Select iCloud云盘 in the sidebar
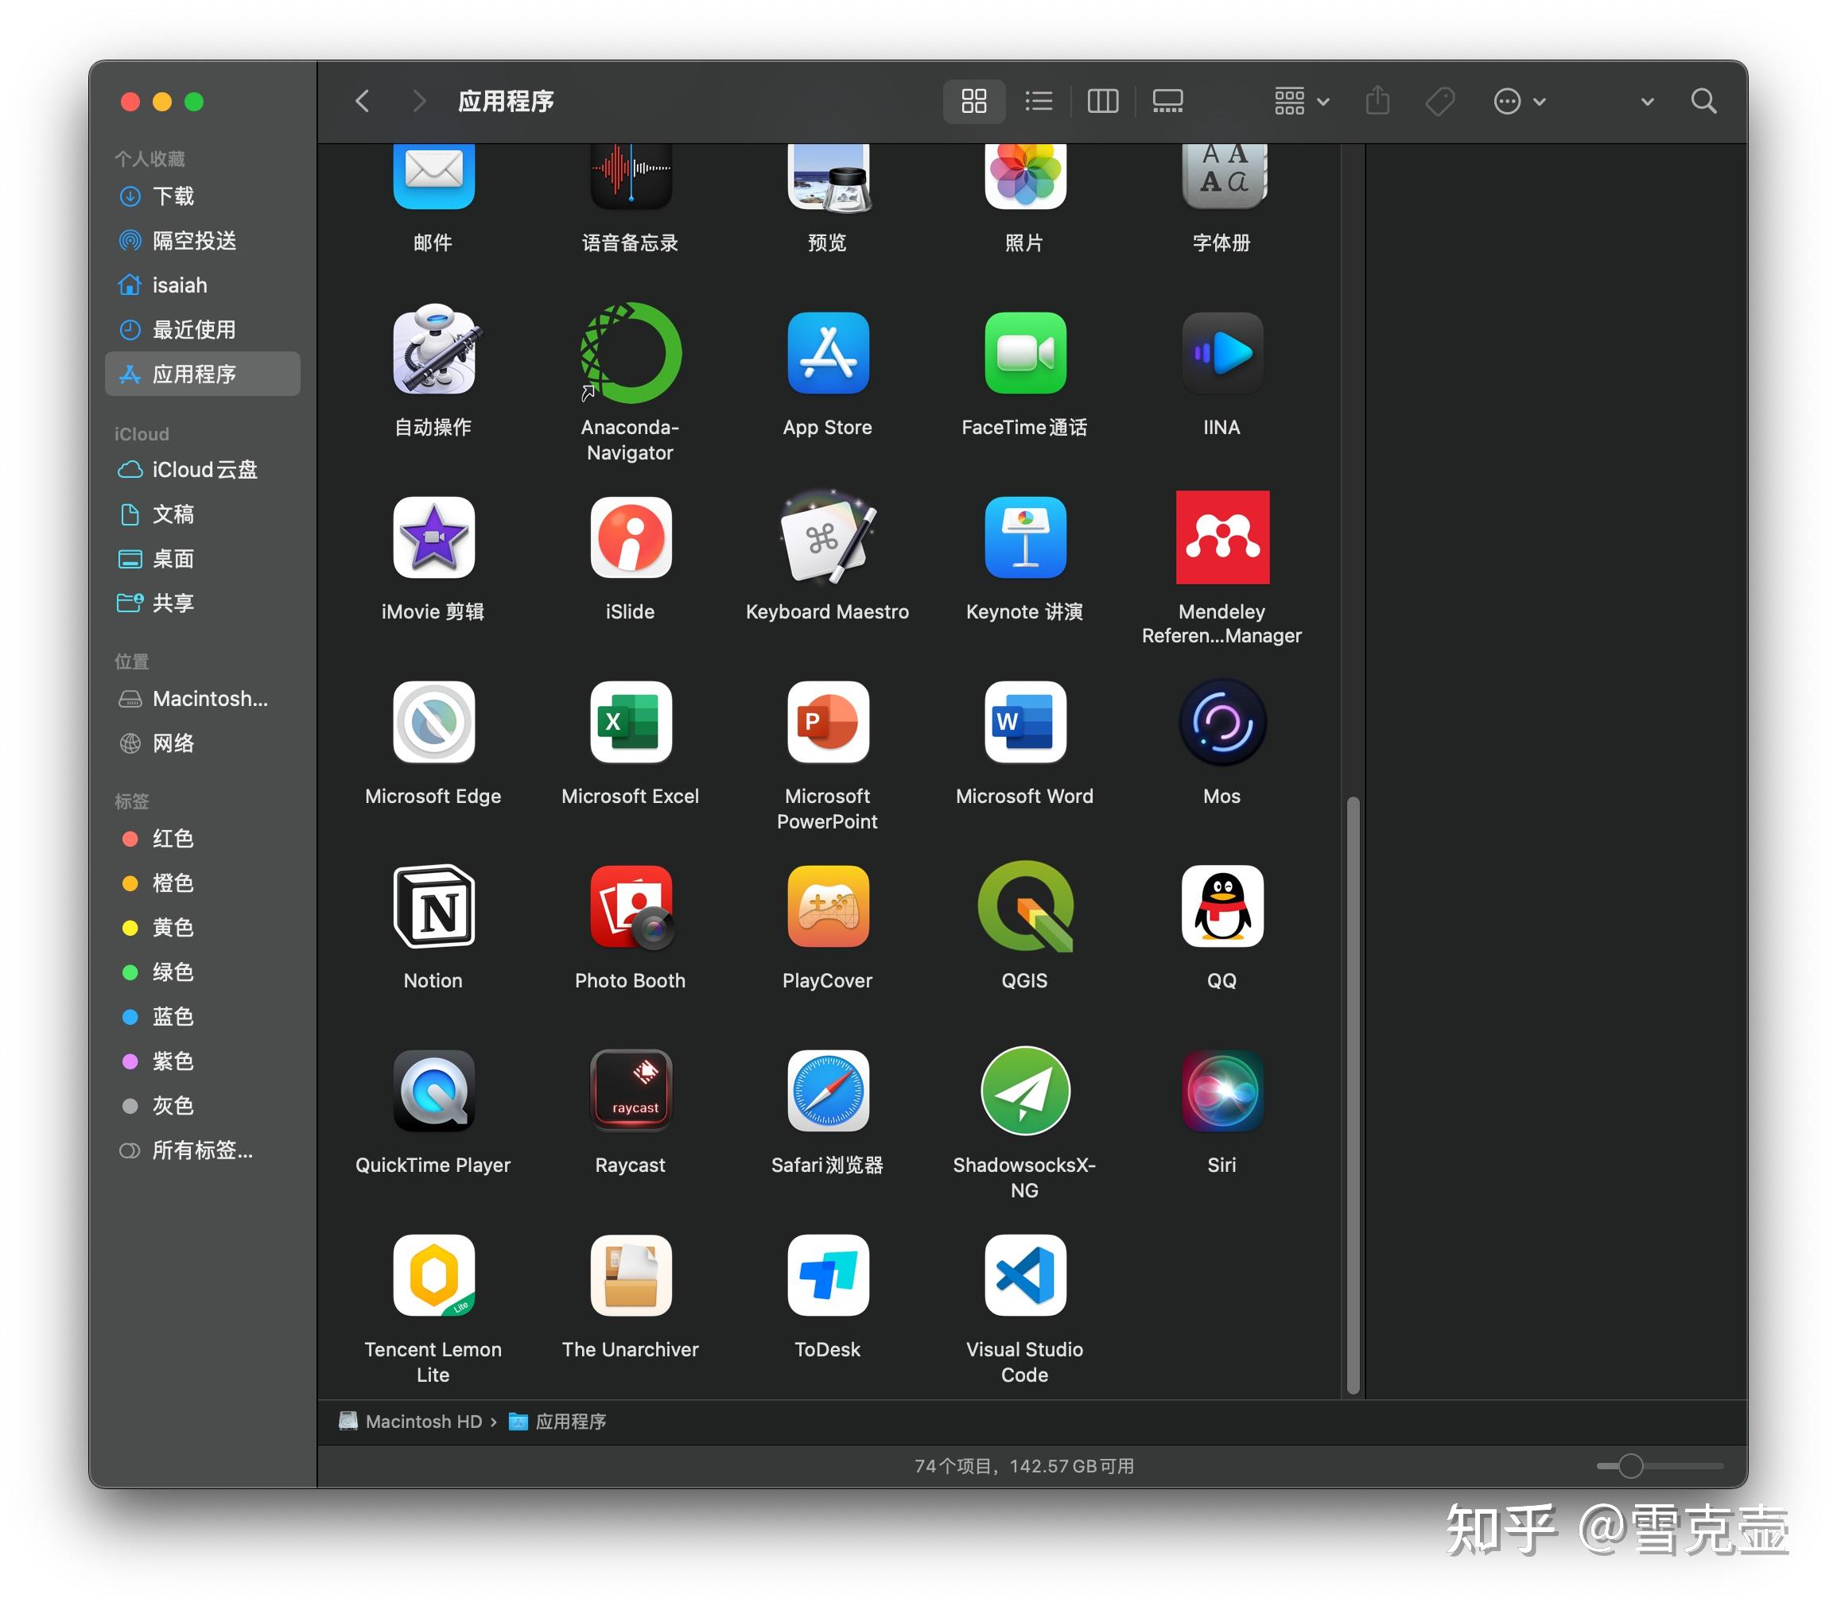Screen dimensions: 1837x1606 (204, 470)
